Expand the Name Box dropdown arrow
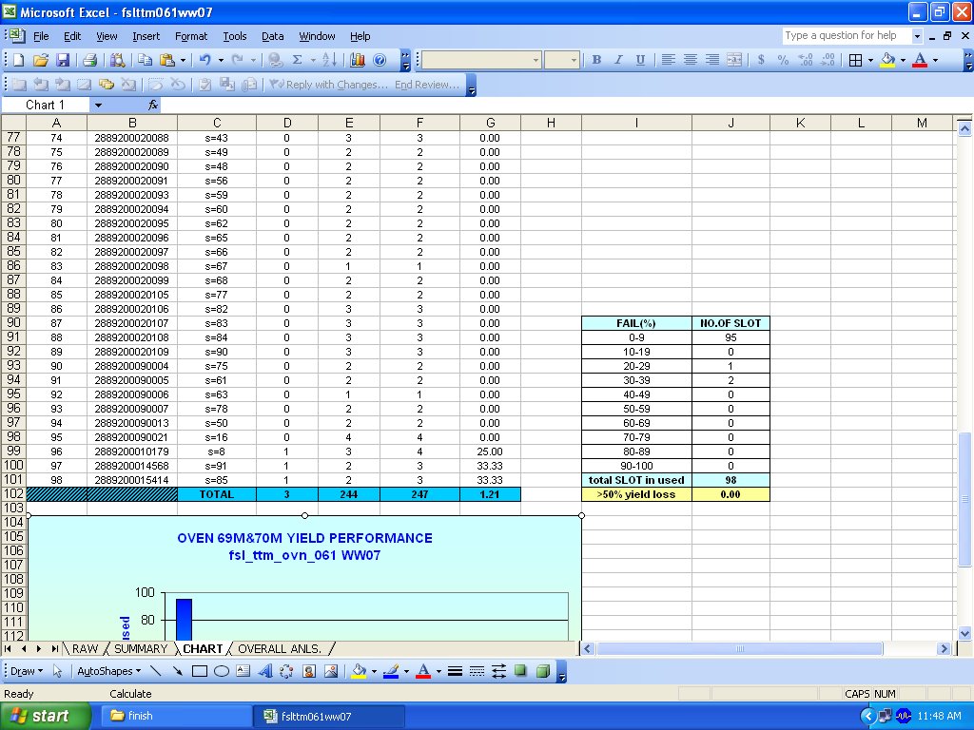974x730 pixels. click(98, 106)
